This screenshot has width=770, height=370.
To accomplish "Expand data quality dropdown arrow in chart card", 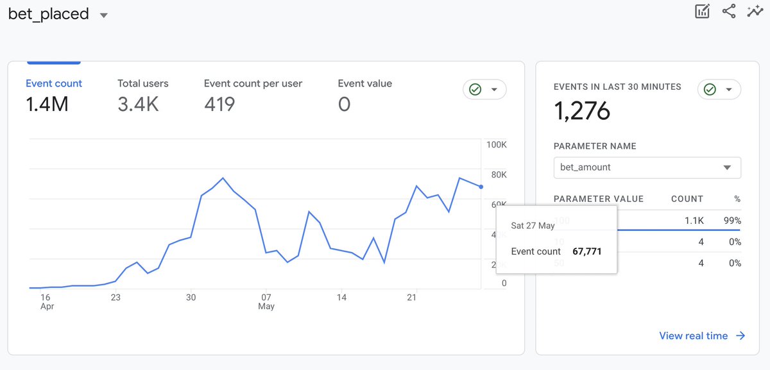I will point(494,90).
